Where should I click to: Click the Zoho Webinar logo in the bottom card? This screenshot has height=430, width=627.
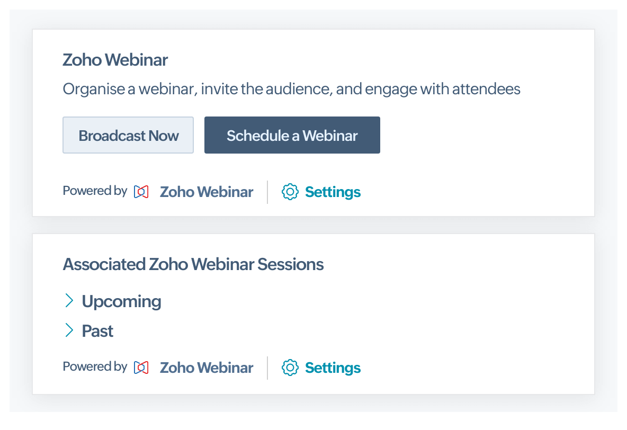(140, 367)
